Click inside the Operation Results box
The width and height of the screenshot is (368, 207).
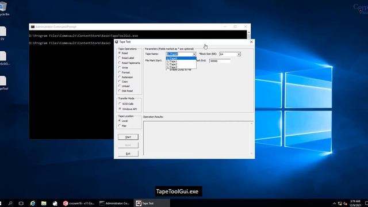pyautogui.click(x=197, y=139)
